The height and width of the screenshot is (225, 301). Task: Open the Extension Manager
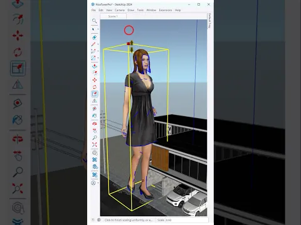pos(95,175)
